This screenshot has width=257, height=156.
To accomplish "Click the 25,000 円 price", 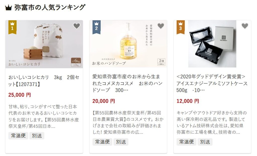I will click(20, 95).
